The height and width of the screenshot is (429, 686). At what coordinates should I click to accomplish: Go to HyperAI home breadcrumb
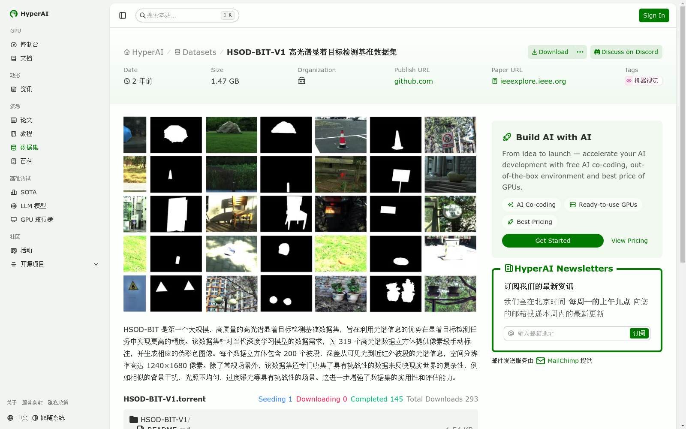click(144, 52)
